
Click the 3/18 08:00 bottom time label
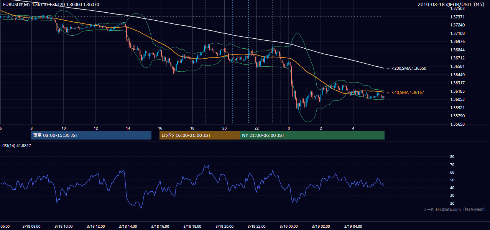point(31,226)
